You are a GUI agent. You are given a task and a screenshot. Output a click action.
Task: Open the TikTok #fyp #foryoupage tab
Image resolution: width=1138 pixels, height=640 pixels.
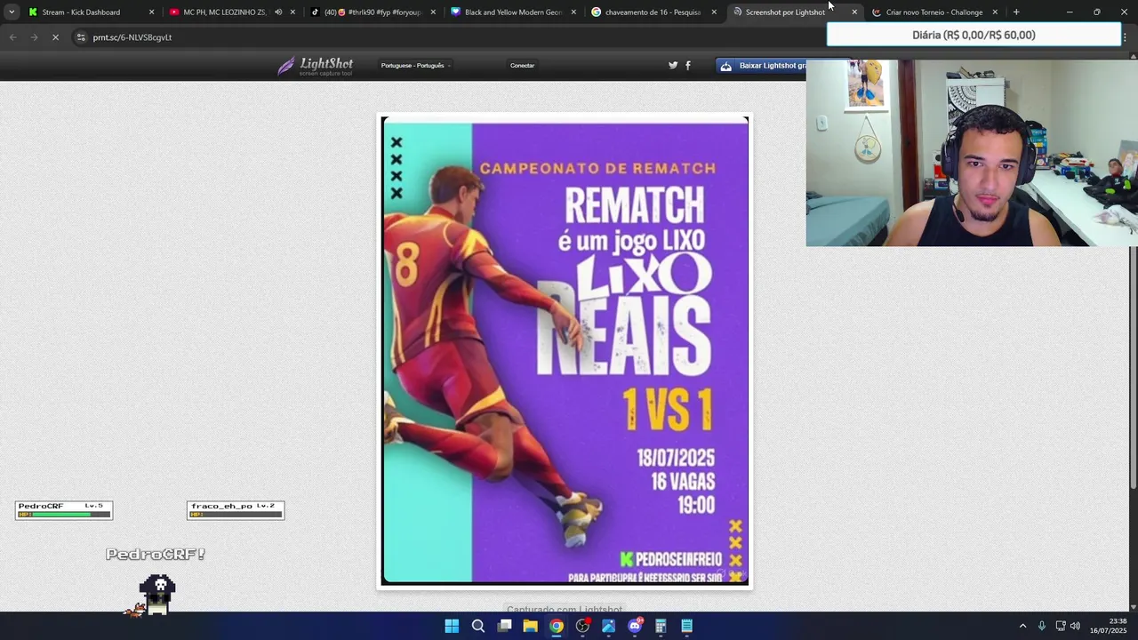pyautogui.click(x=372, y=12)
